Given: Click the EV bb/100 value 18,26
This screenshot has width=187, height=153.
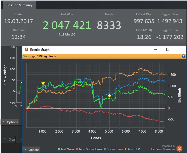Looking at the screenshot, I should 144,37.
